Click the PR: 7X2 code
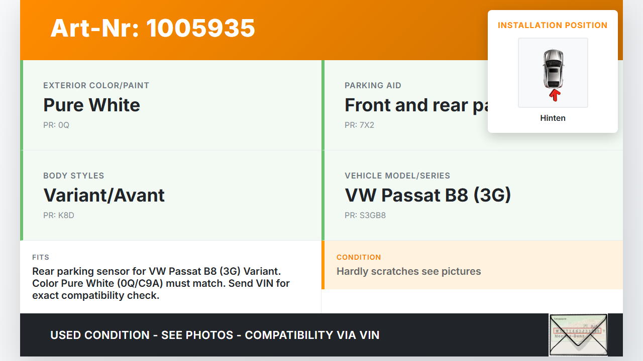 pos(359,125)
